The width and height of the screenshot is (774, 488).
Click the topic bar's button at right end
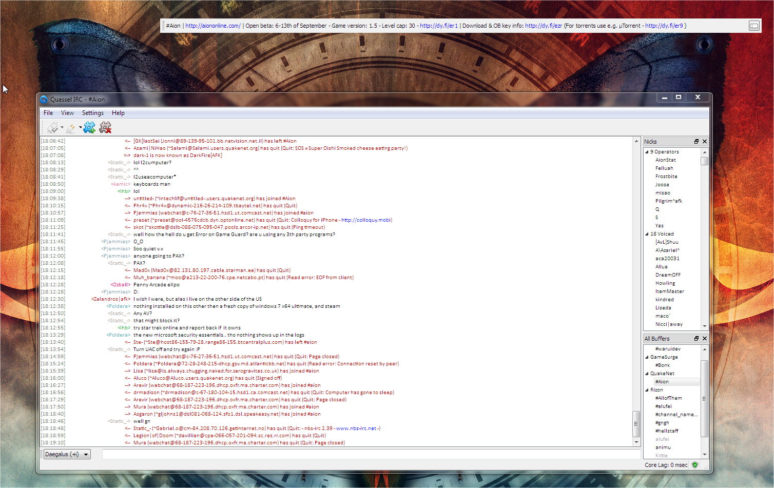tap(754, 26)
